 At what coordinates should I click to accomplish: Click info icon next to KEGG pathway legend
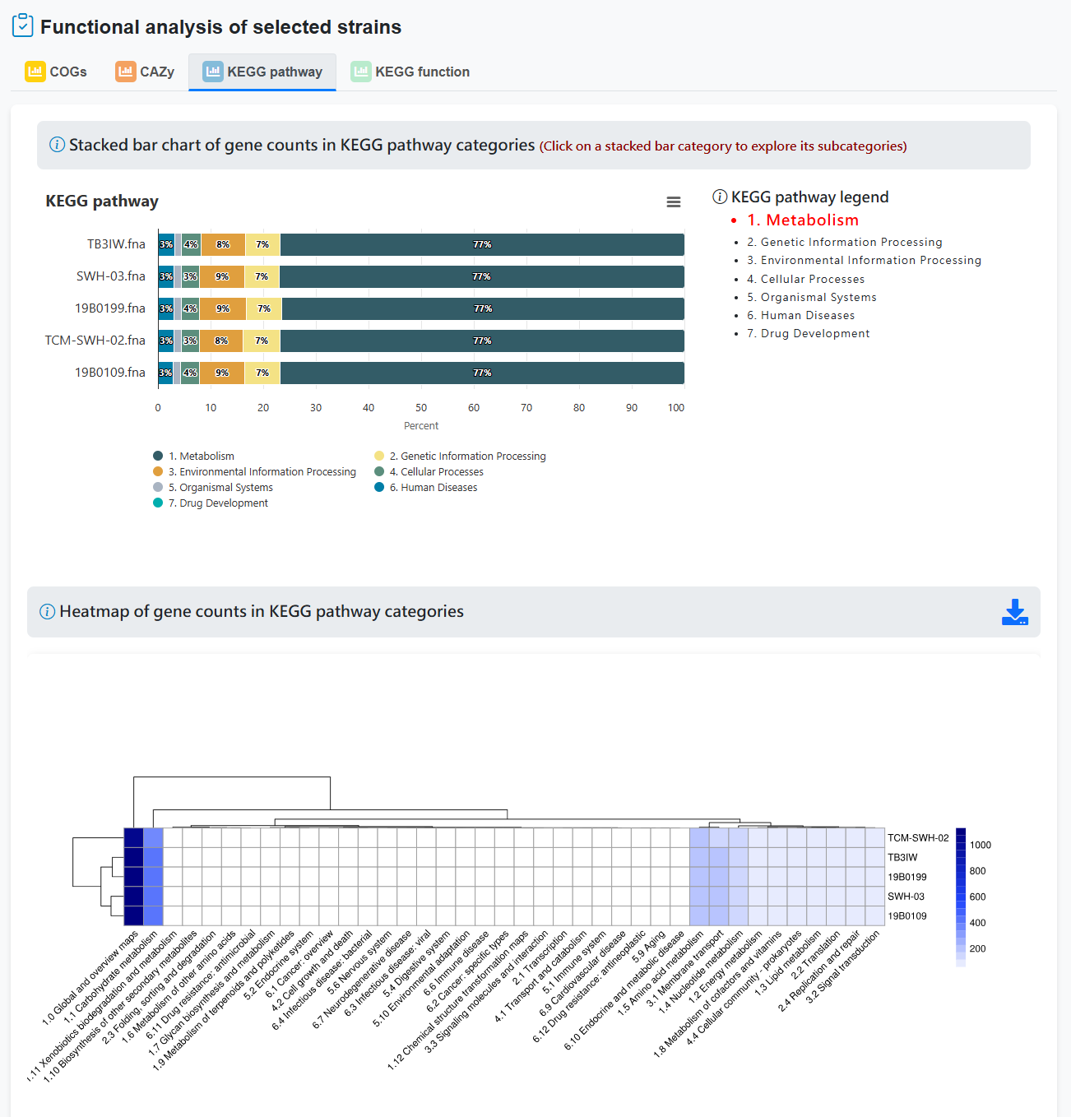click(720, 197)
